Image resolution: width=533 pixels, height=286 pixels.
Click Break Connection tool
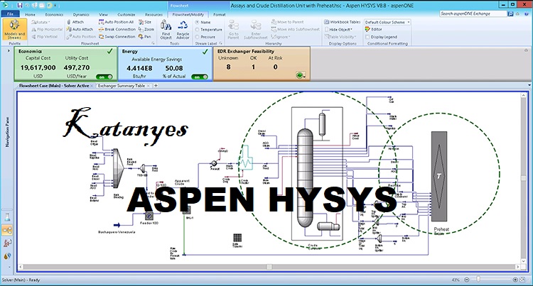tap(117, 30)
